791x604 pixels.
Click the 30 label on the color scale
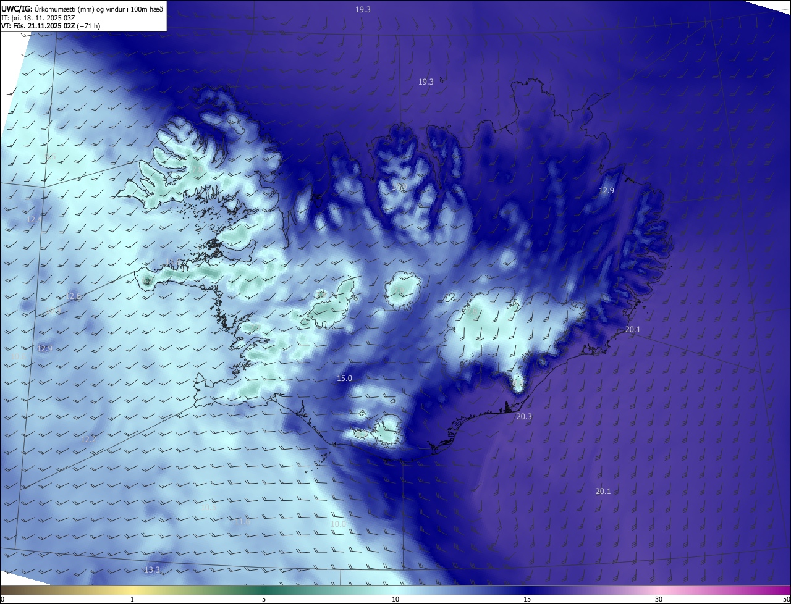[659, 600]
